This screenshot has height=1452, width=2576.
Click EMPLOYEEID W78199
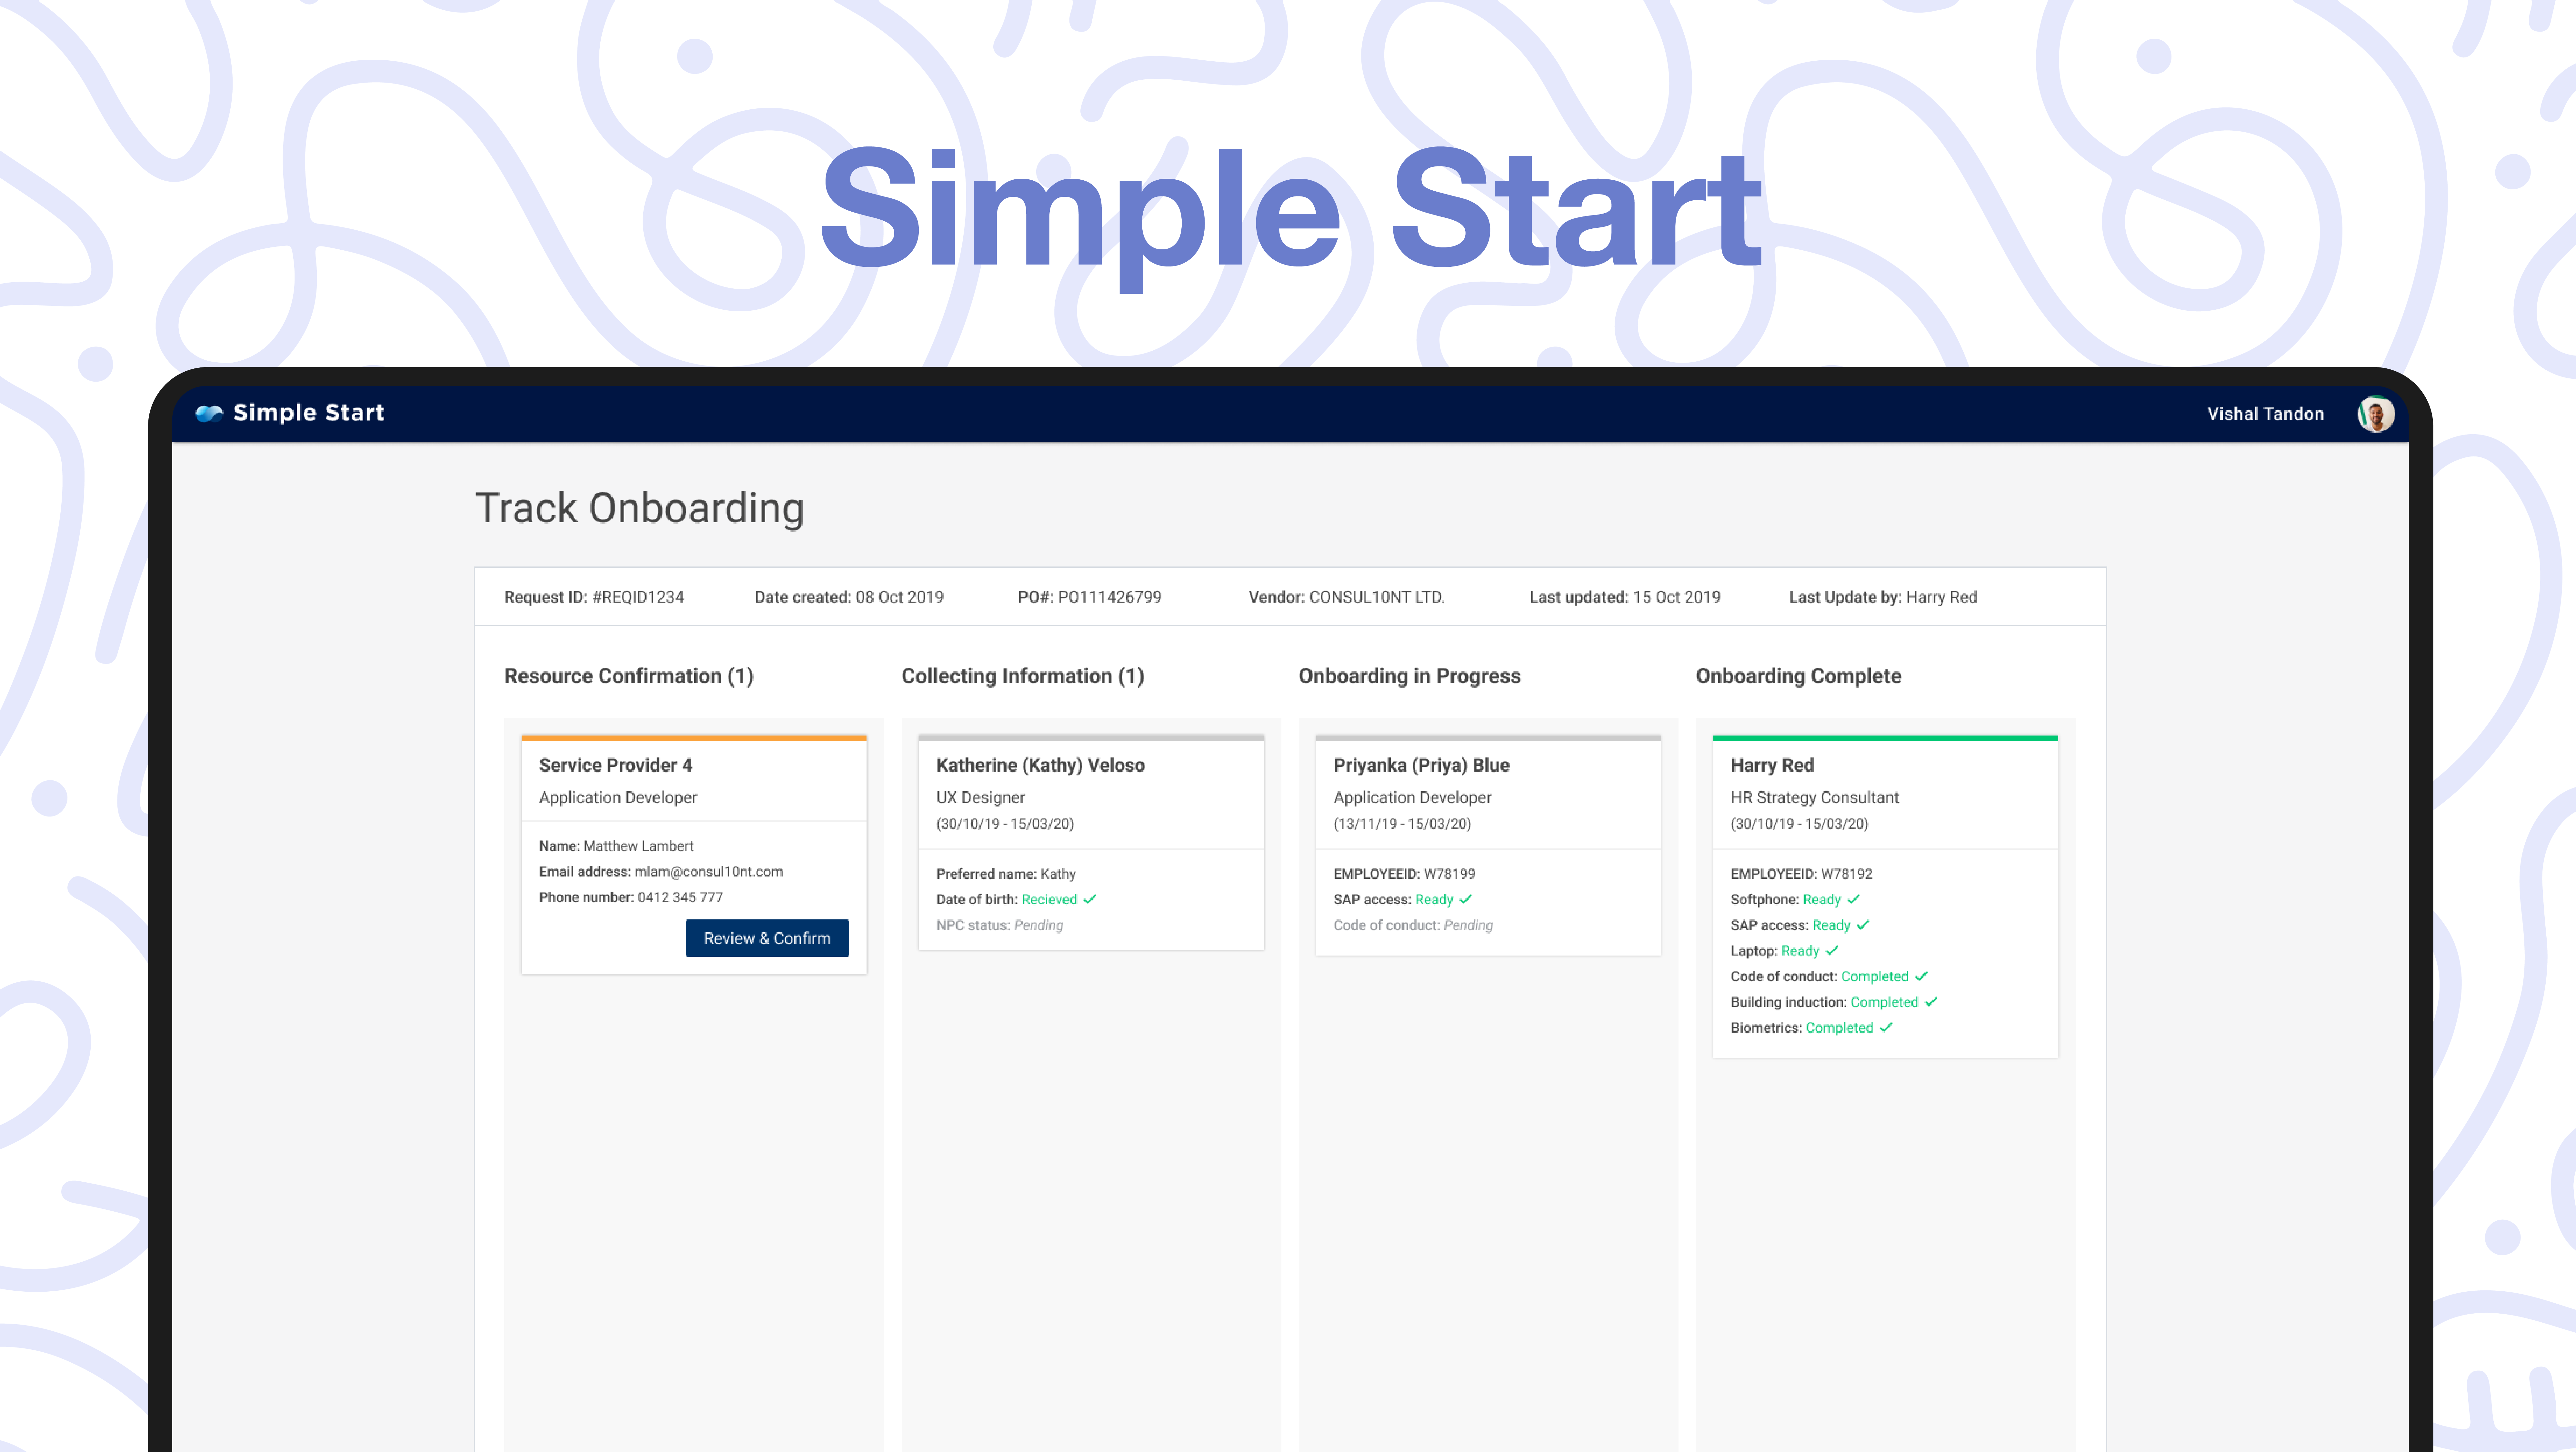tap(1404, 874)
